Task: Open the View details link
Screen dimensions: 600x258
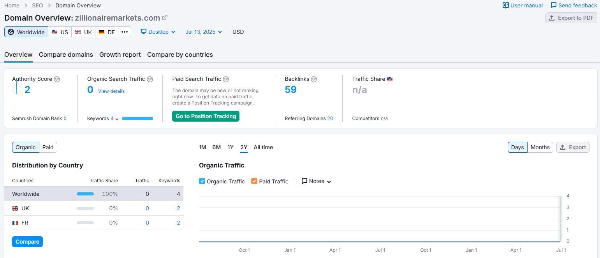Action: pyautogui.click(x=111, y=91)
